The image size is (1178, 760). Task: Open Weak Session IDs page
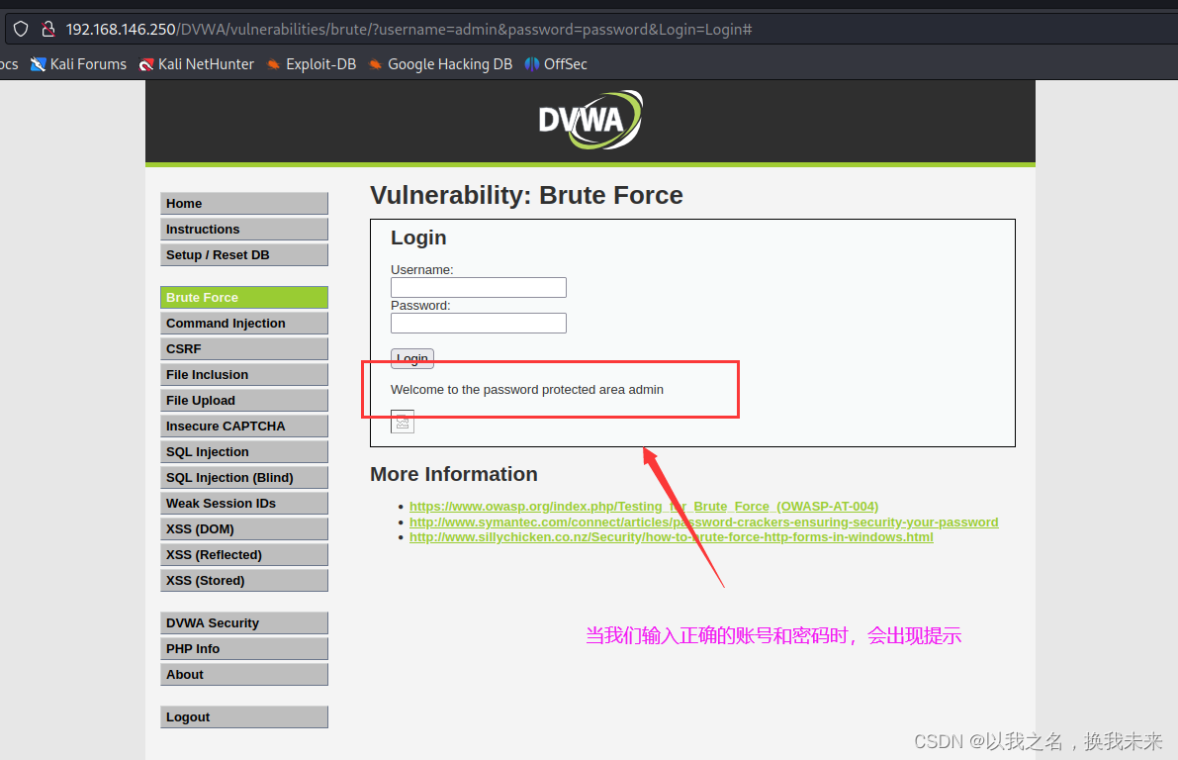[x=244, y=503]
